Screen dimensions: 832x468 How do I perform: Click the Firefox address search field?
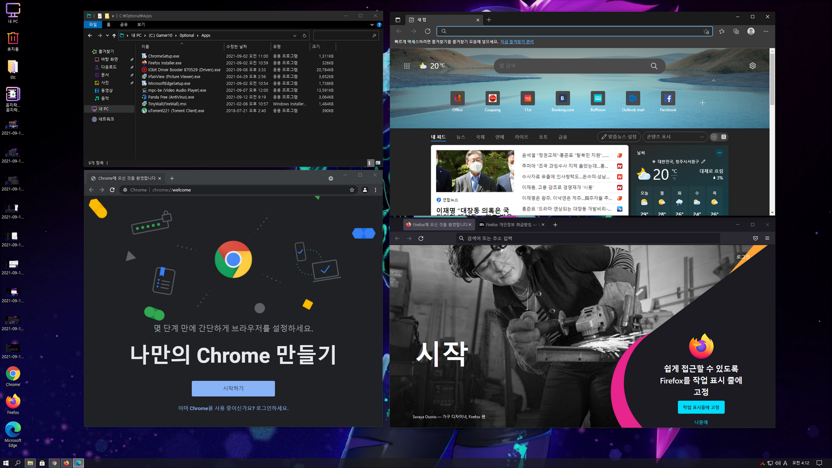tap(588, 238)
